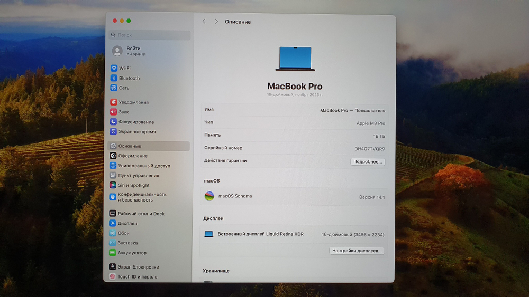This screenshot has height=297, width=529.
Task: Click 16-дюймовый, ноябрь 2023 г. subtitle
Action: [x=295, y=95]
